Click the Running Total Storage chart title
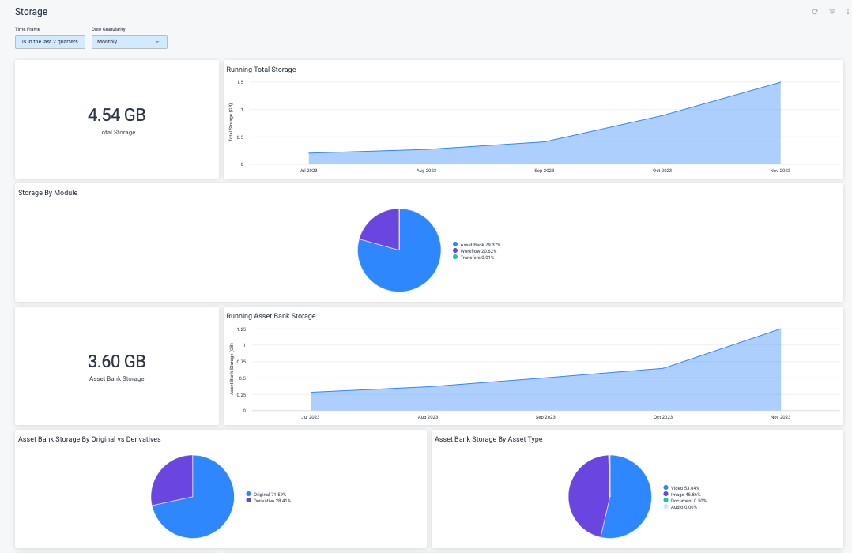This screenshot has width=852, height=553. (261, 70)
